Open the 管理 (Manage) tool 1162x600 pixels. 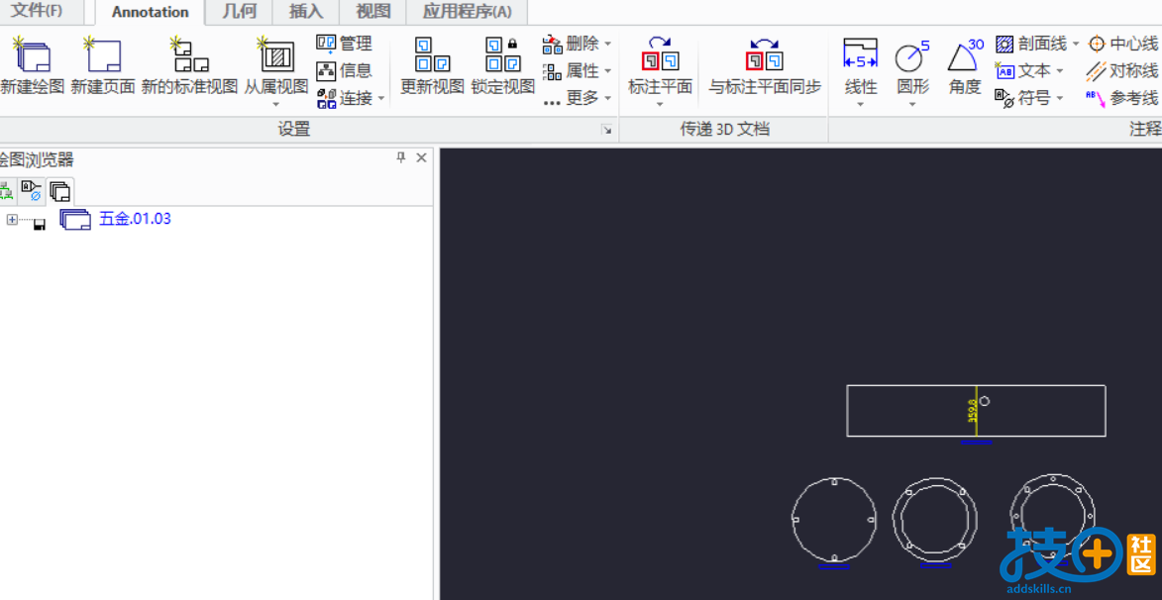coord(345,43)
